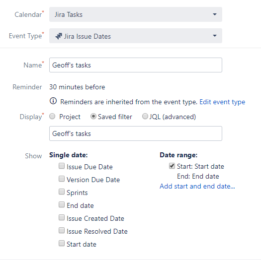Check the Version Due Date option
This screenshot has width=261, height=260.
coord(62,179)
